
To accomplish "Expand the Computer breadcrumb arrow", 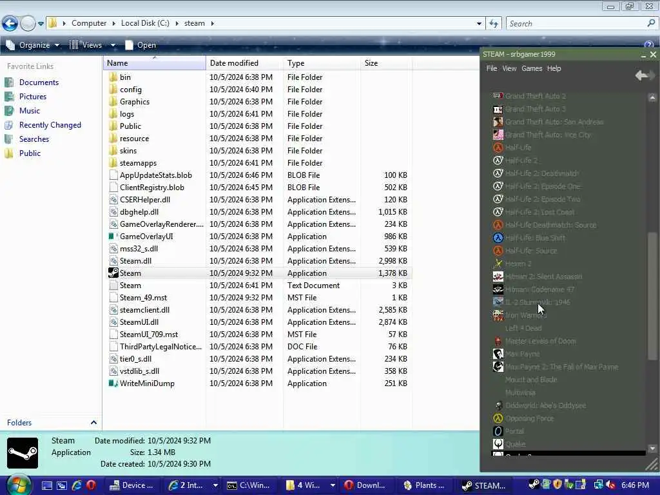I will (x=113, y=23).
